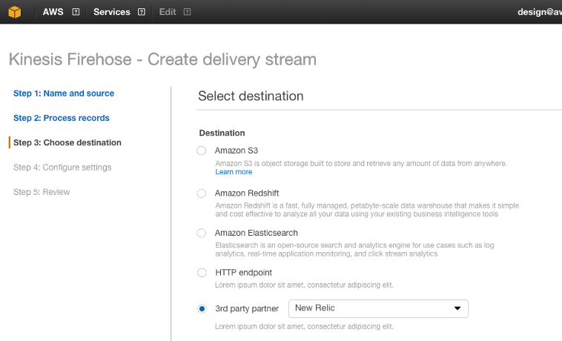Click Step 4: Configure settings
Viewport: 562px width, 341px height.
point(62,168)
